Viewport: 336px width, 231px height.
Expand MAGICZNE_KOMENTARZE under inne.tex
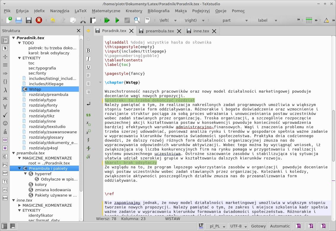pos(19,205)
